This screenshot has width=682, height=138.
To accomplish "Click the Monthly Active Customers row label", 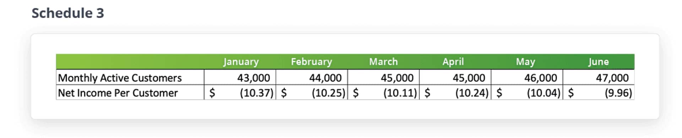I will [x=120, y=78].
